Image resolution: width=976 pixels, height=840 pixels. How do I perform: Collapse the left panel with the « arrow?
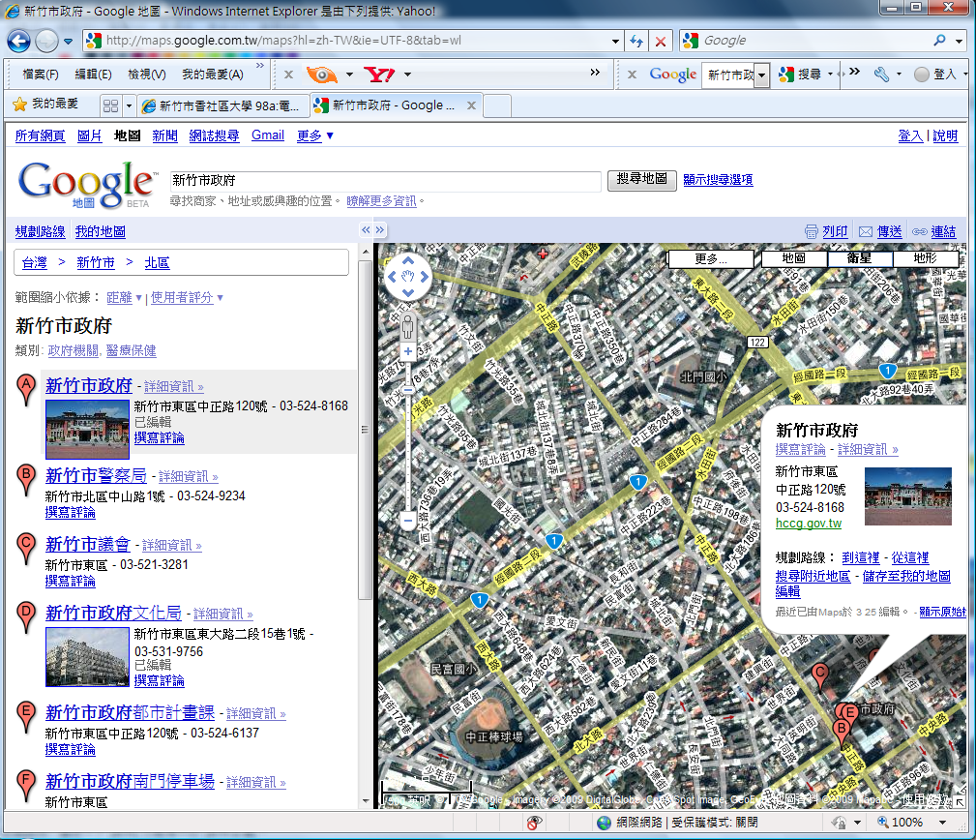tap(366, 229)
